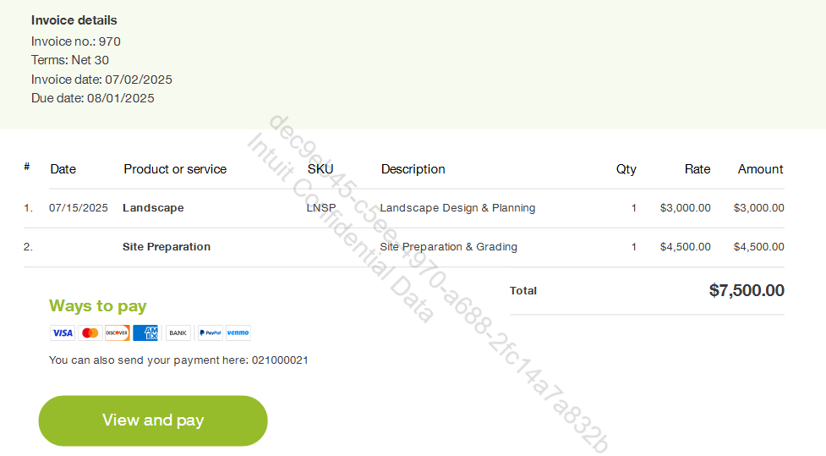Click the Site Preparation service name

(x=167, y=247)
